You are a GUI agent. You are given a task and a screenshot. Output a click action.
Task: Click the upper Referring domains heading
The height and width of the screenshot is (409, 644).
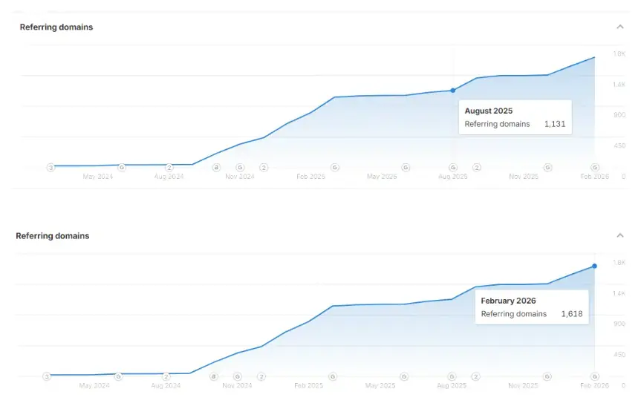pos(56,27)
